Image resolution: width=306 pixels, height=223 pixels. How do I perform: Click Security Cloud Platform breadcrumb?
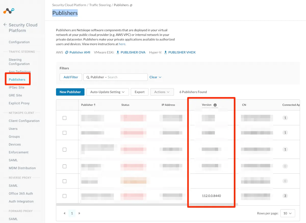[69, 5]
